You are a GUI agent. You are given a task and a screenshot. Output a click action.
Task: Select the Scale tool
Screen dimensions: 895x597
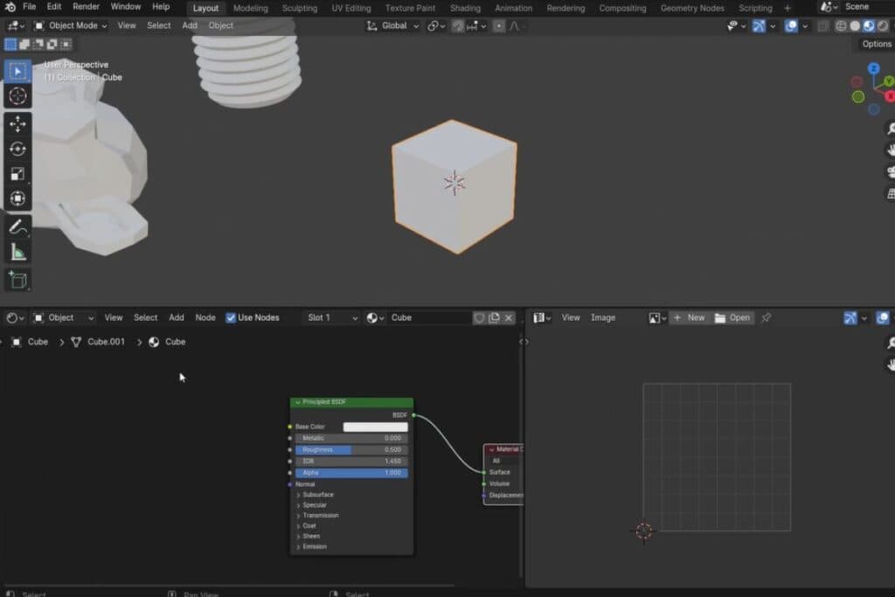coord(17,174)
